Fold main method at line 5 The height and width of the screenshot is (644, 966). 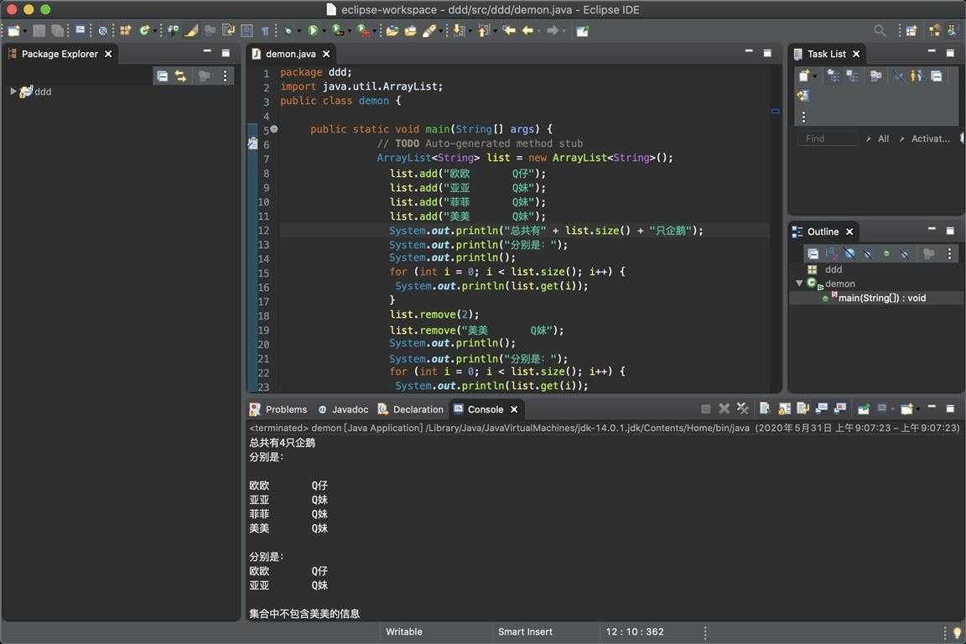[x=273, y=129]
